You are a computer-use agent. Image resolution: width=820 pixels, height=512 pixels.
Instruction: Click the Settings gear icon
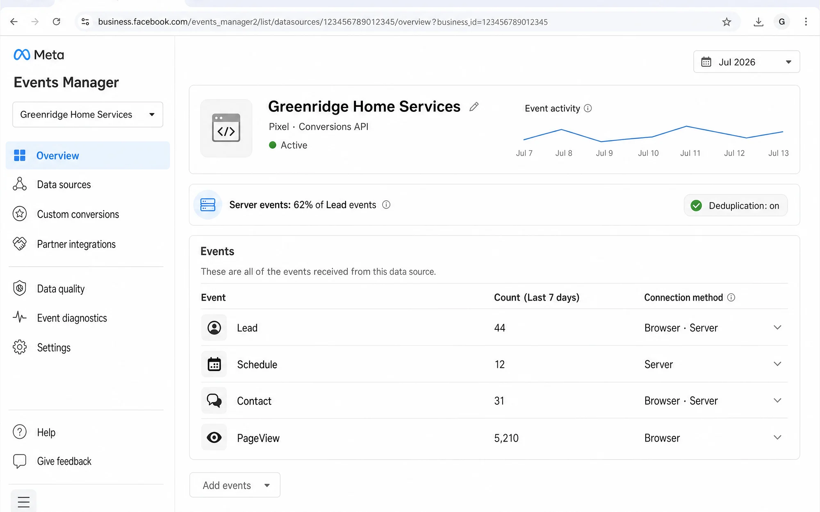point(20,347)
